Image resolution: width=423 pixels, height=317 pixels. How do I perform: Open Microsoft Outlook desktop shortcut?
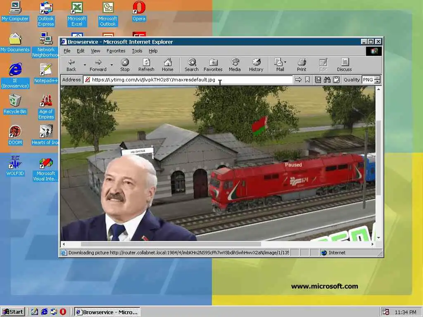click(108, 14)
